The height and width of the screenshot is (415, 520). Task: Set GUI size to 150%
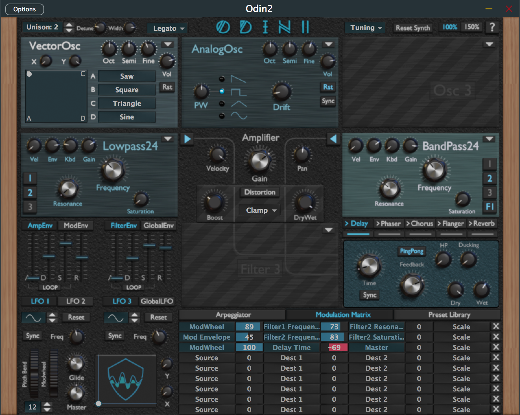point(472,27)
